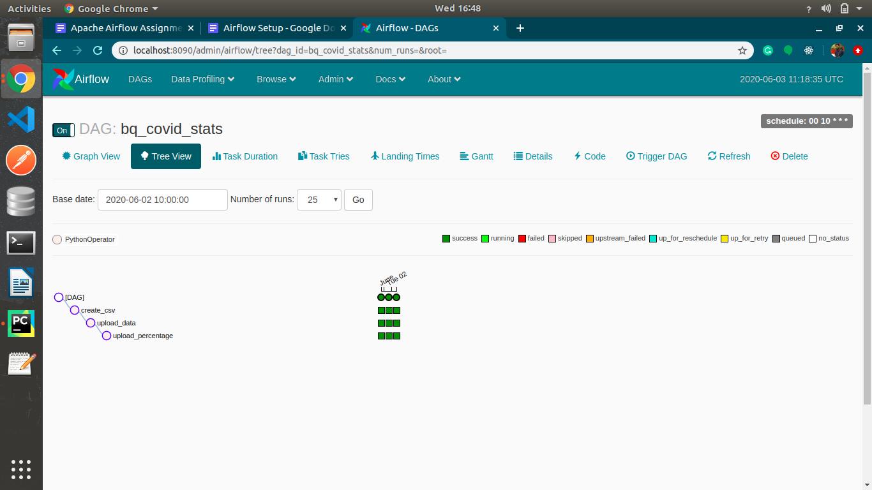Switch to Apache Airflow Assignment browser tab
872x490 pixels.
coord(125,28)
